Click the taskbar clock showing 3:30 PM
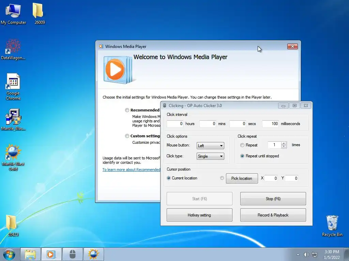349x261 pixels. 332,255
